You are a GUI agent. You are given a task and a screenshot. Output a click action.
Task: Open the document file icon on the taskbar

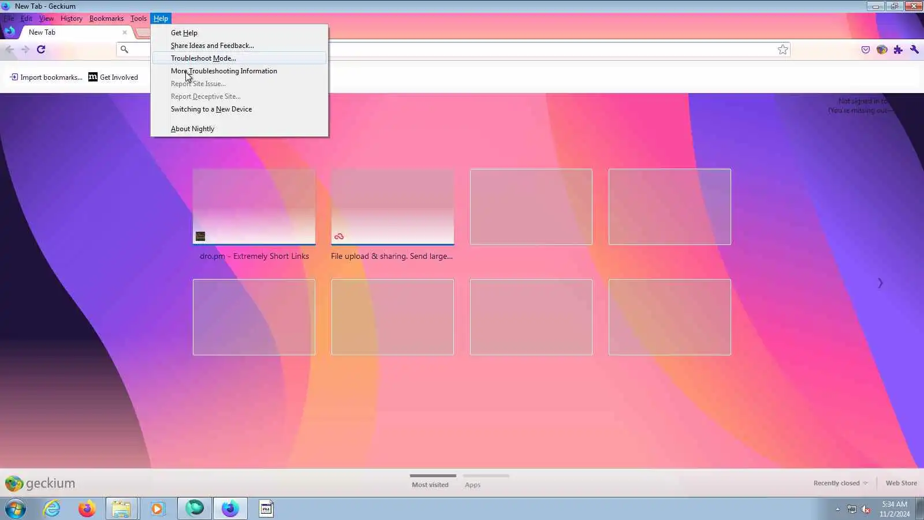click(x=266, y=509)
